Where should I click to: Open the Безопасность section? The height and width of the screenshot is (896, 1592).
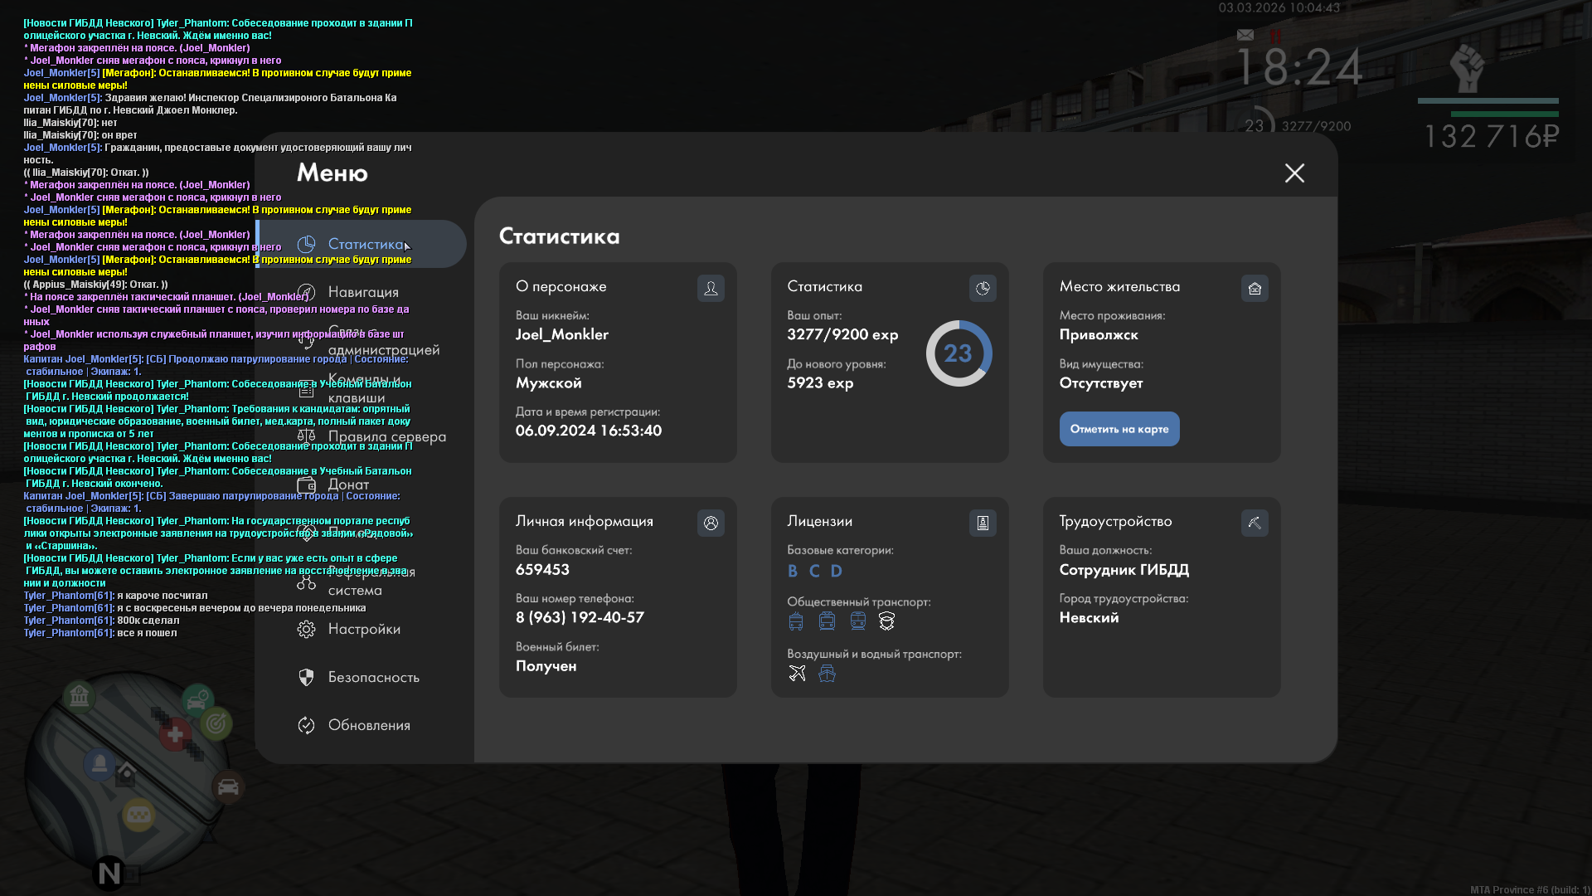coord(373,677)
